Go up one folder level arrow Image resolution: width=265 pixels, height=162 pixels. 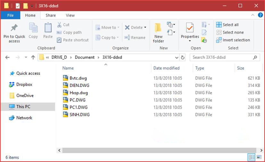click(x=33, y=57)
